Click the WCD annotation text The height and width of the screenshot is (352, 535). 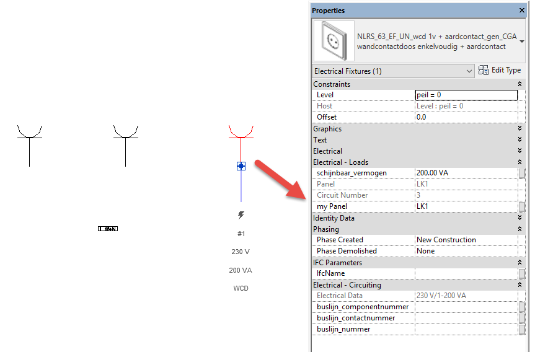tap(241, 288)
